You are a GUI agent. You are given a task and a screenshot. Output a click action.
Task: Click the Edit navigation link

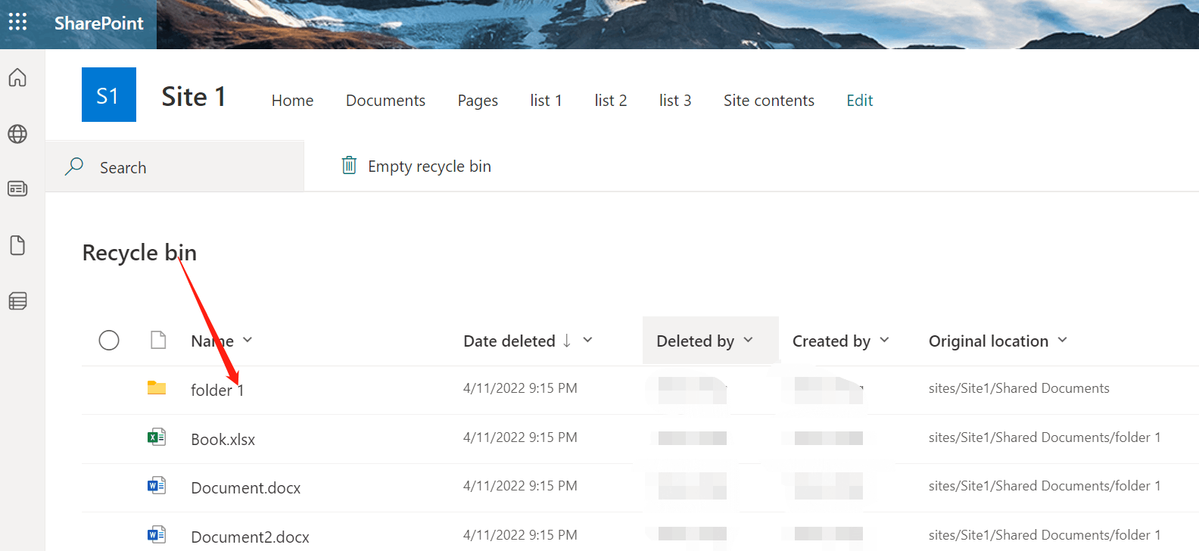point(859,101)
